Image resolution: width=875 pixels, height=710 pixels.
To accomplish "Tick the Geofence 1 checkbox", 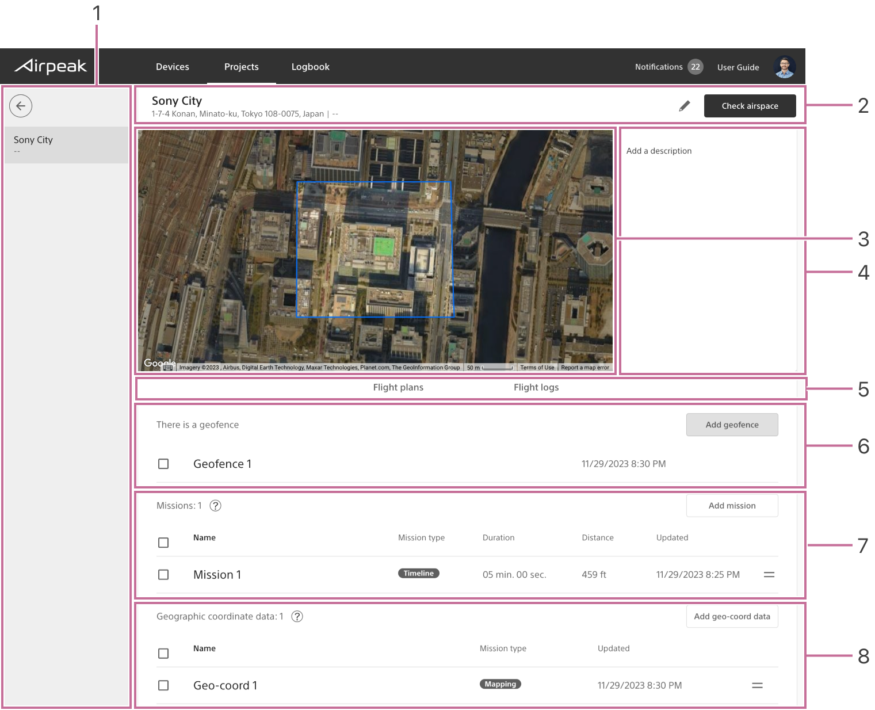I will click(163, 464).
